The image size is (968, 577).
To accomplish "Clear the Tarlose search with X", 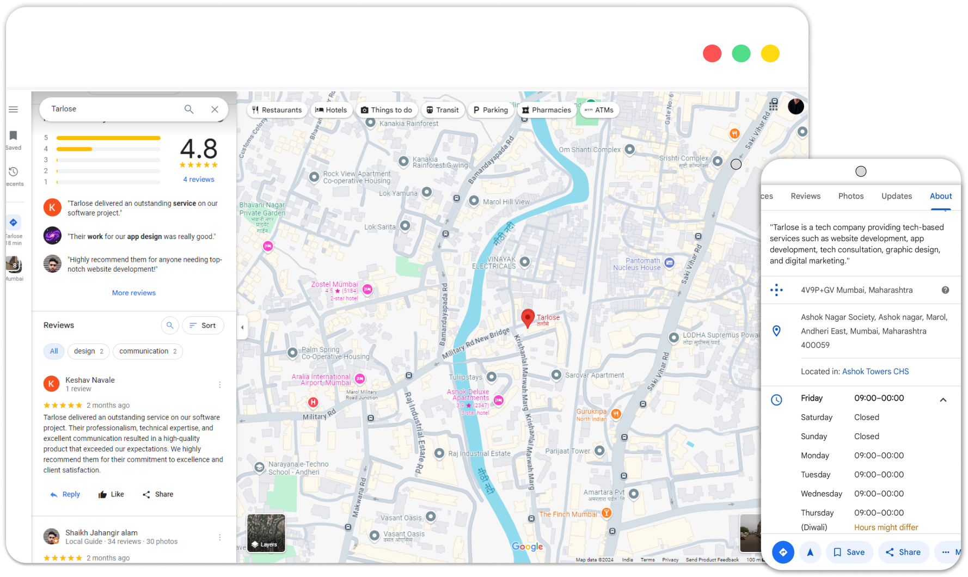I will 215,109.
